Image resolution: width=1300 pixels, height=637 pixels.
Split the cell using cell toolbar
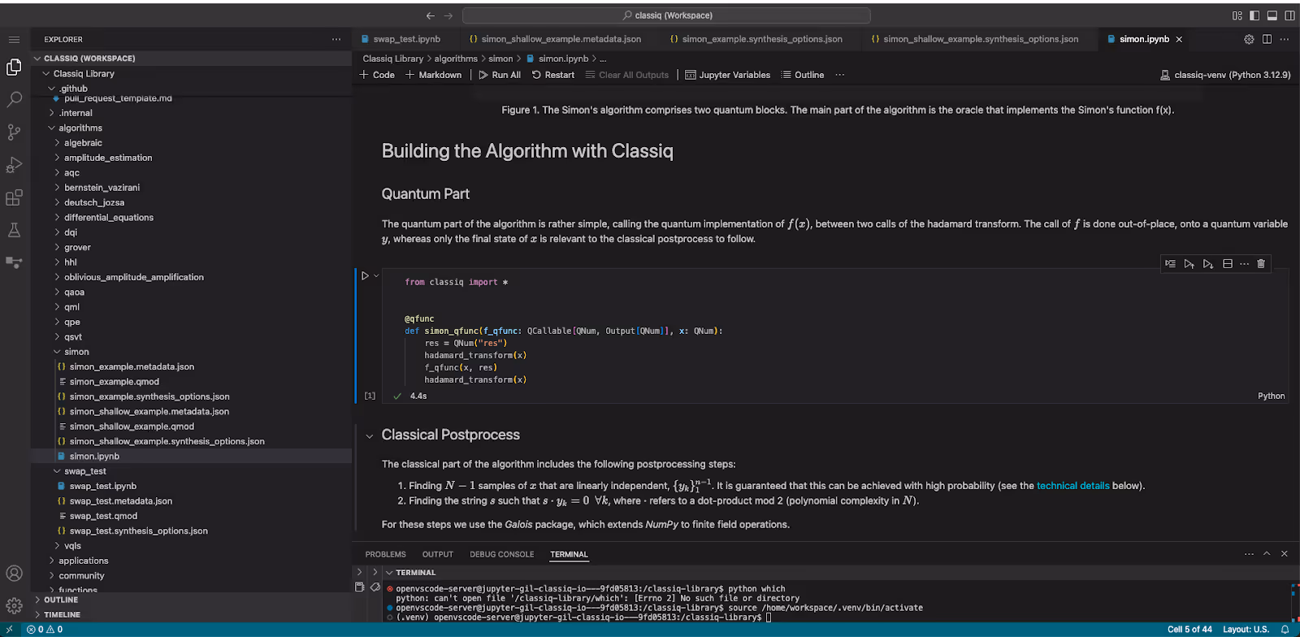pyautogui.click(x=1228, y=263)
